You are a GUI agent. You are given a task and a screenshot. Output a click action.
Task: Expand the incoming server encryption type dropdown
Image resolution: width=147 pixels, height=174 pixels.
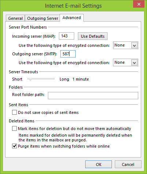click(x=125, y=45)
